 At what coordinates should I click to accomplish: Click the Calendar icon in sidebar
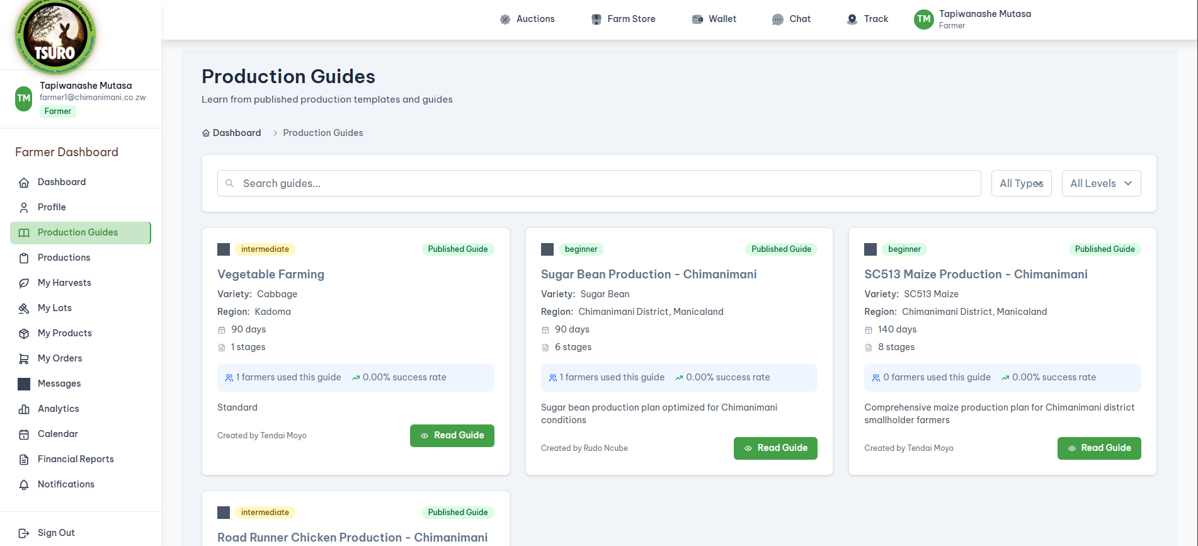click(24, 435)
